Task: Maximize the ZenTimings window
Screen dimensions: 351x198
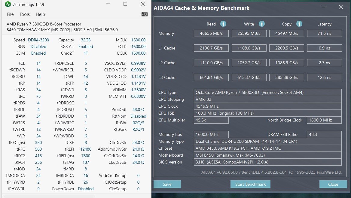Action: click(125, 4)
